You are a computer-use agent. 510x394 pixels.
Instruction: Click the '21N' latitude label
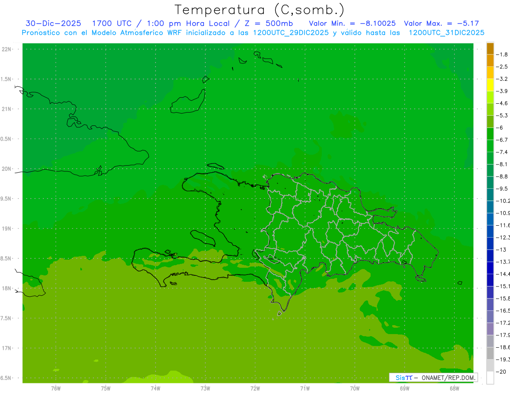7,109
